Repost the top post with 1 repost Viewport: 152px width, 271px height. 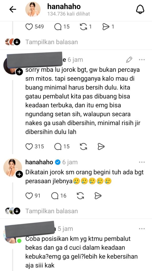tap(84, 27)
